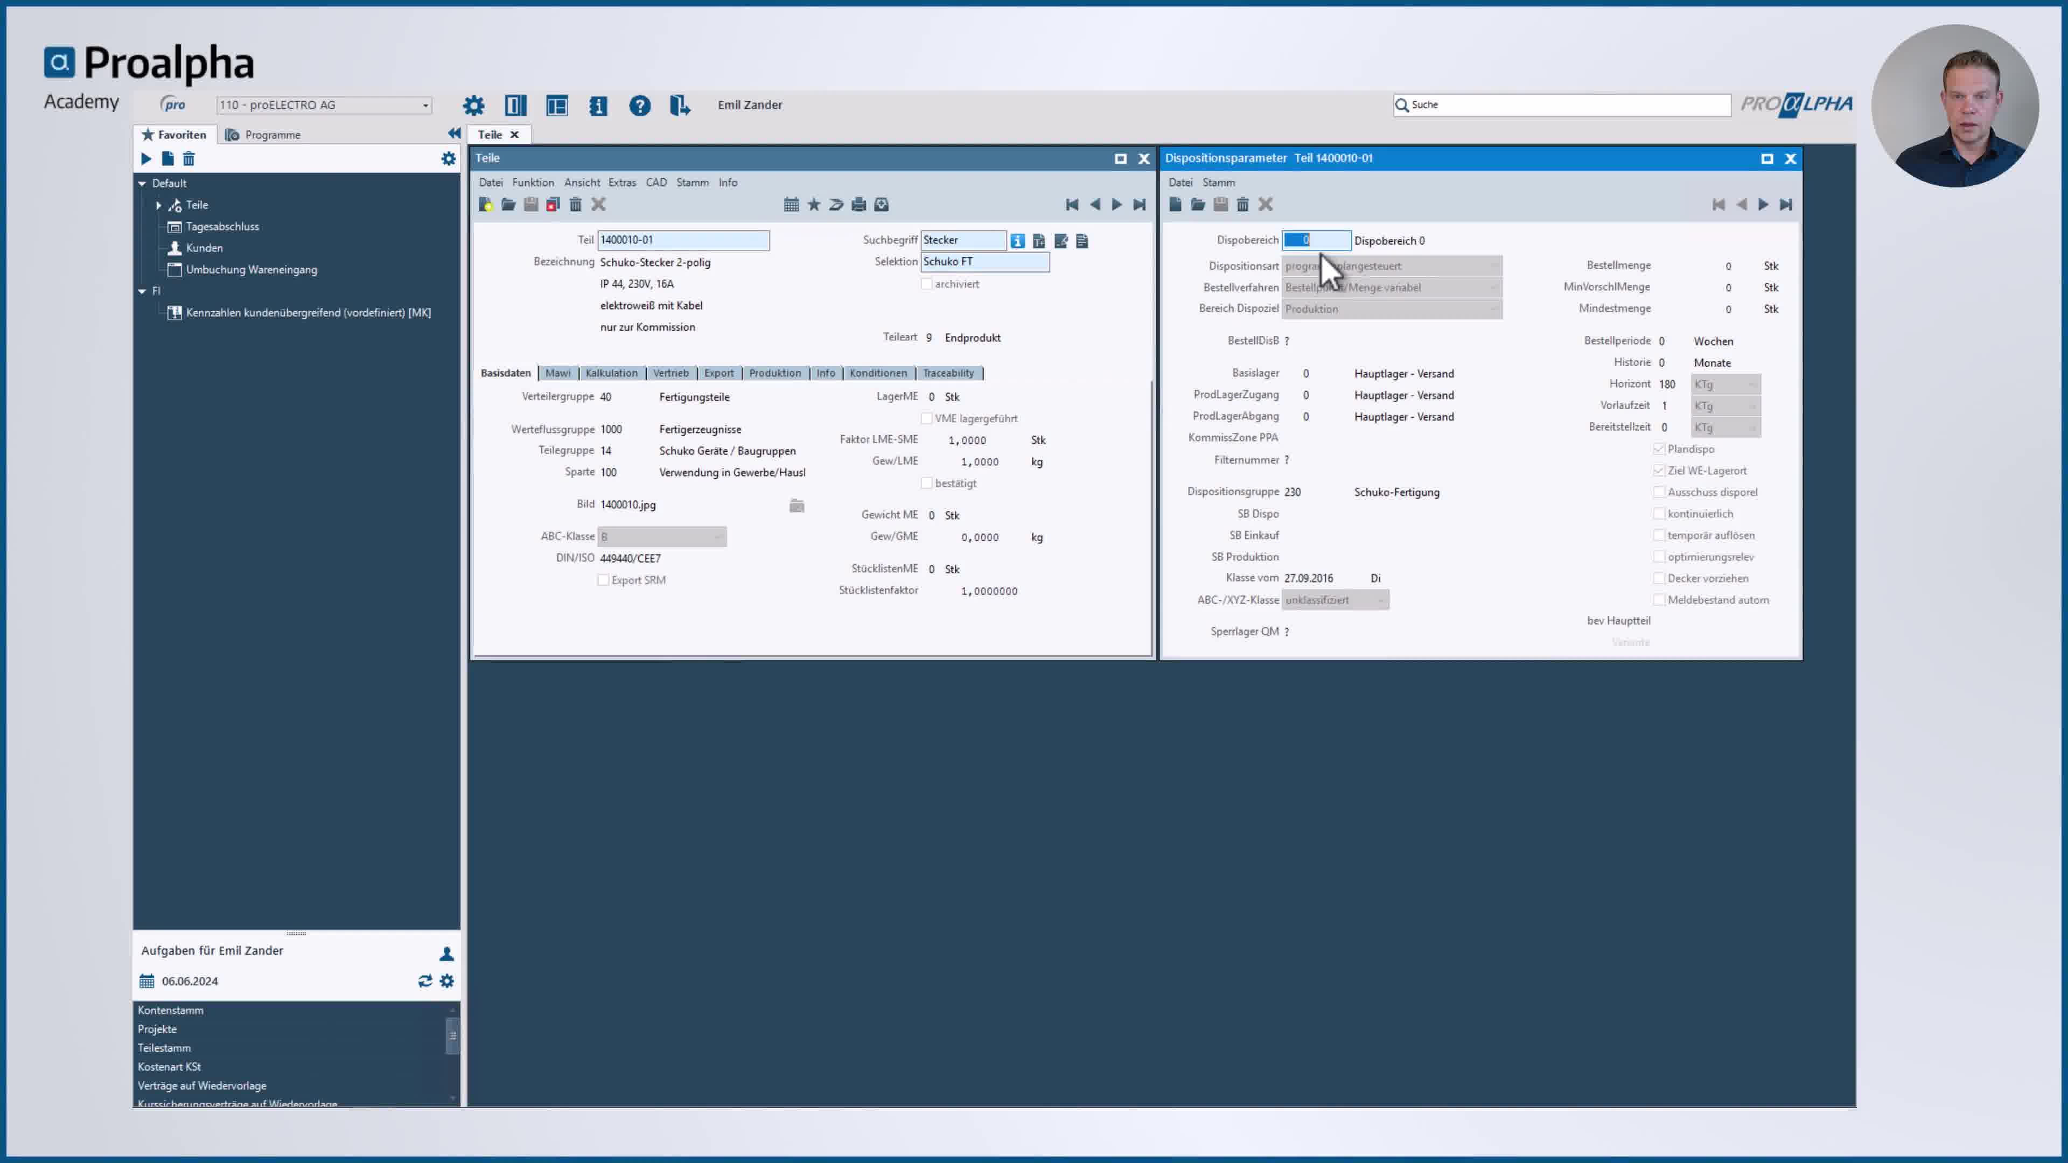Screen dimensions: 2068x1163
Task: Click the logout exit icon beside Emil Zander
Action: coord(680,105)
